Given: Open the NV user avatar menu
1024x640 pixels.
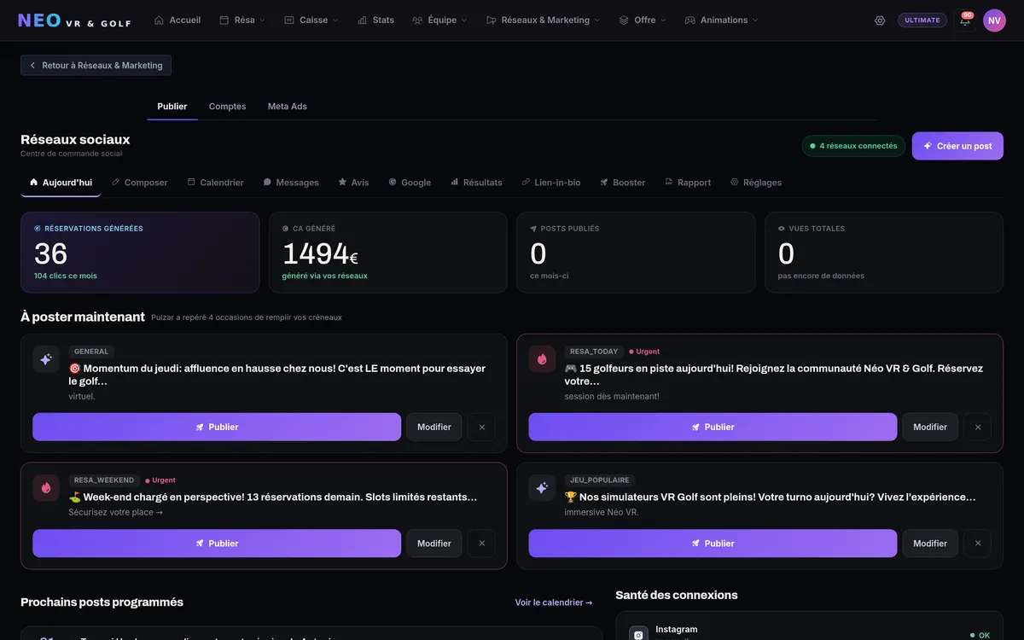Looking at the screenshot, I should pos(994,20).
